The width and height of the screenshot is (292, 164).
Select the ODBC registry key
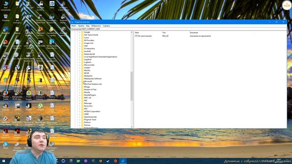[x=86, y=114]
